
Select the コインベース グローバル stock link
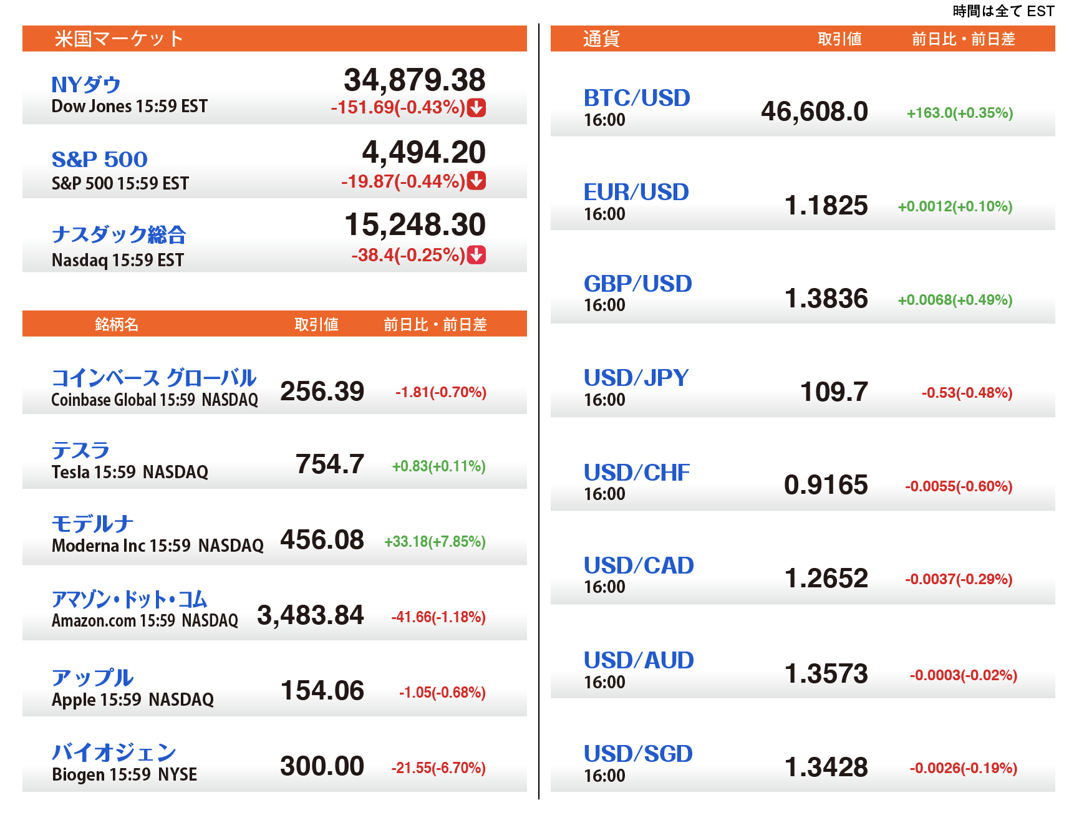pos(153,378)
